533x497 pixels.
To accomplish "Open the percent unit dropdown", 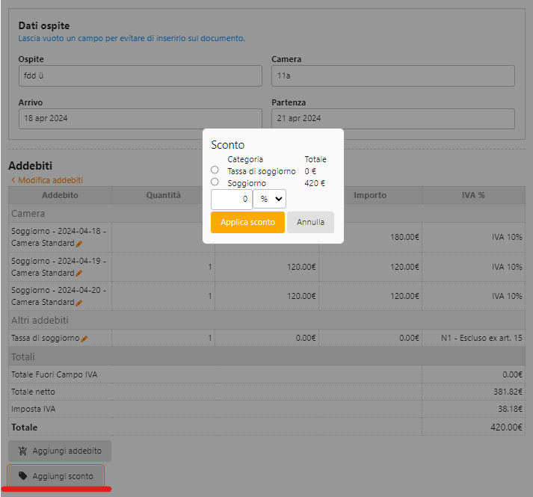I will [269, 199].
